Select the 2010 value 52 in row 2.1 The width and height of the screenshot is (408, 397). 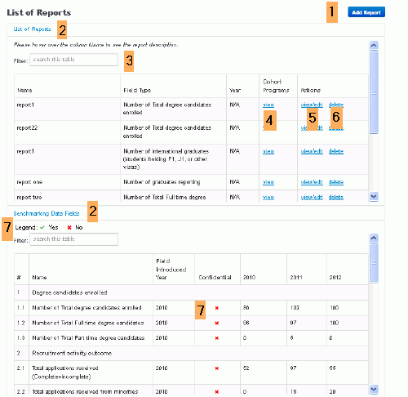[x=246, y=368]
